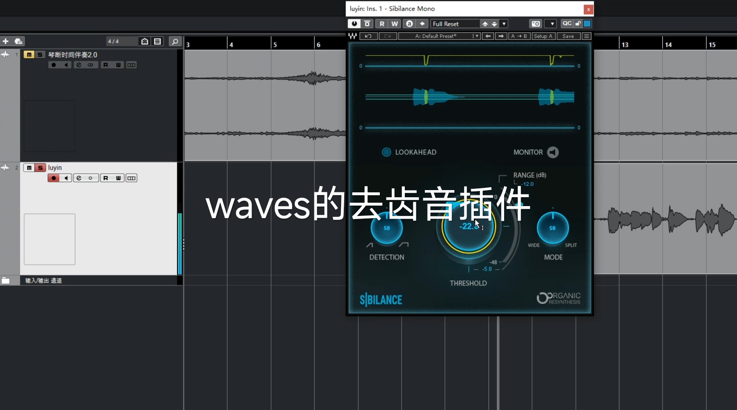
Task: Record-enable track 琴断时间伴奏2.0
Action: tap(54, 65)
